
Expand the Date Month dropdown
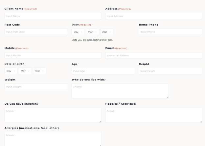pos(92,32)
